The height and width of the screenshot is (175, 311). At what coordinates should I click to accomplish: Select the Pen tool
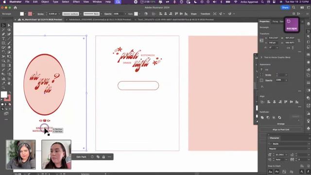[3, 34]
